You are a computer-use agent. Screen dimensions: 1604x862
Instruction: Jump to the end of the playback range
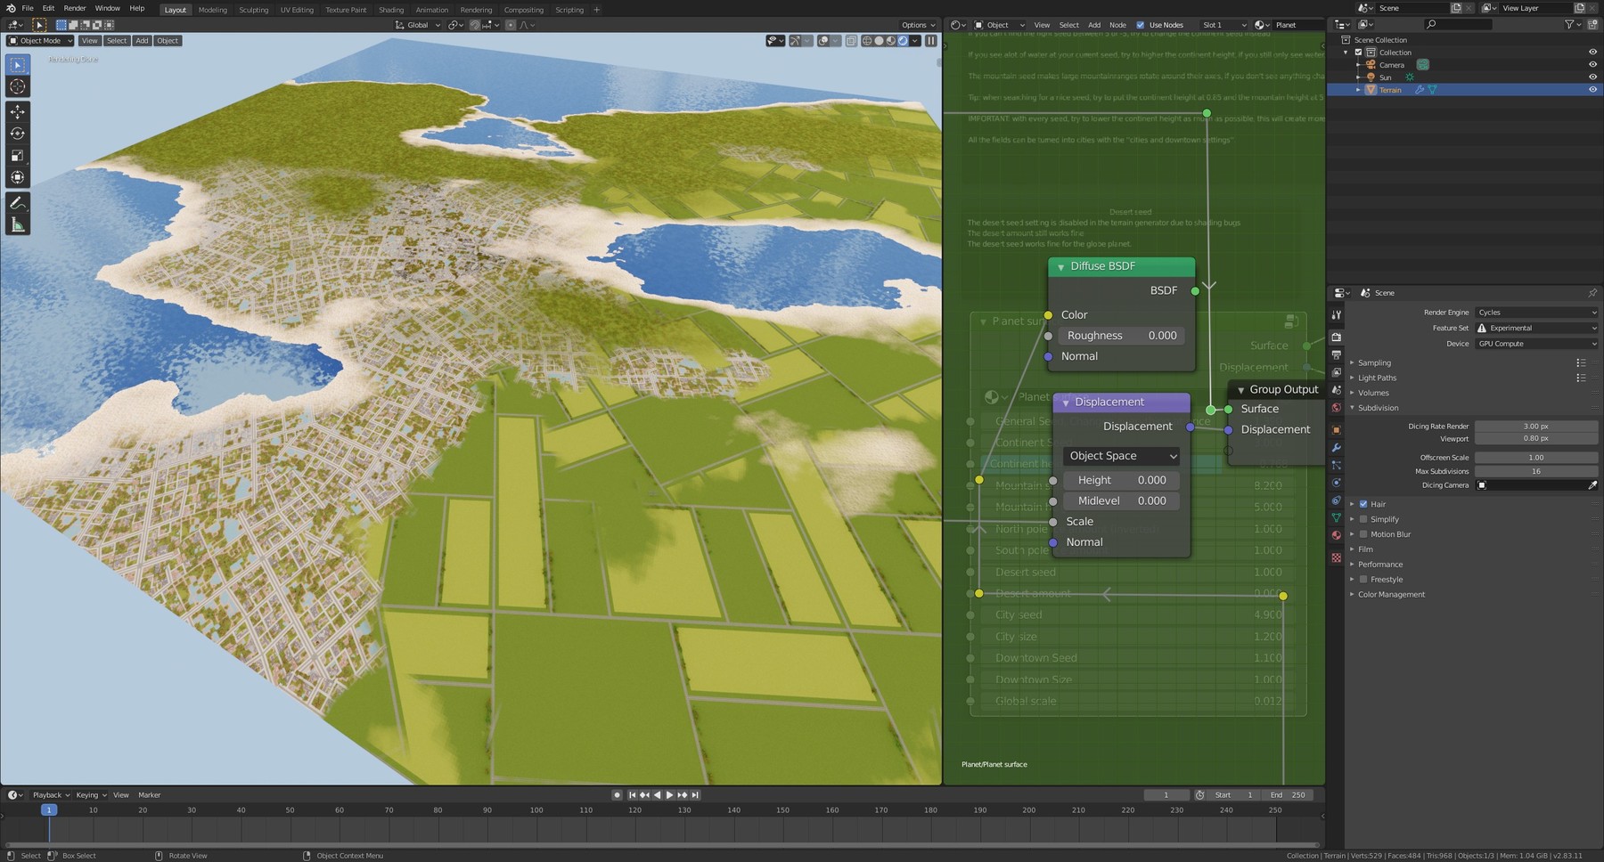(695, 794)
